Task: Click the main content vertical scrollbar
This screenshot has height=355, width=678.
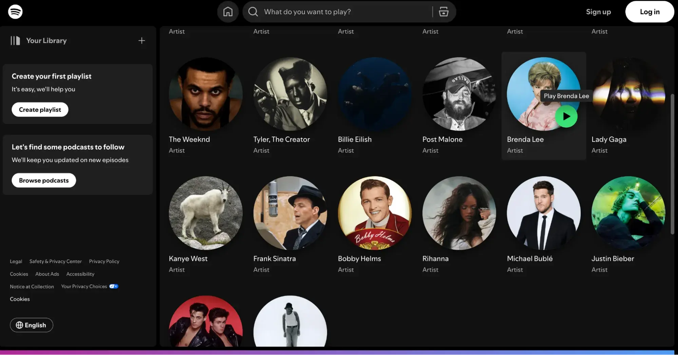Action: point(672,164)
